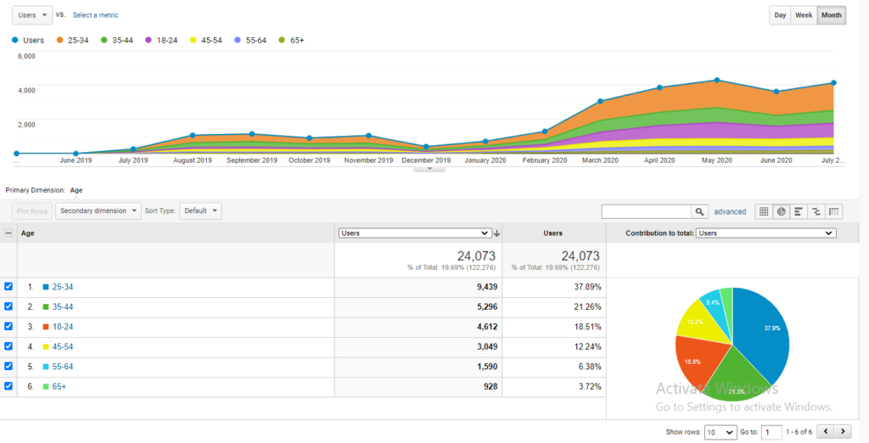Open the Sort Type Default dropdown
Viewport: 869px width, 443px height.
pyautogui.click(x=200, y=210)
